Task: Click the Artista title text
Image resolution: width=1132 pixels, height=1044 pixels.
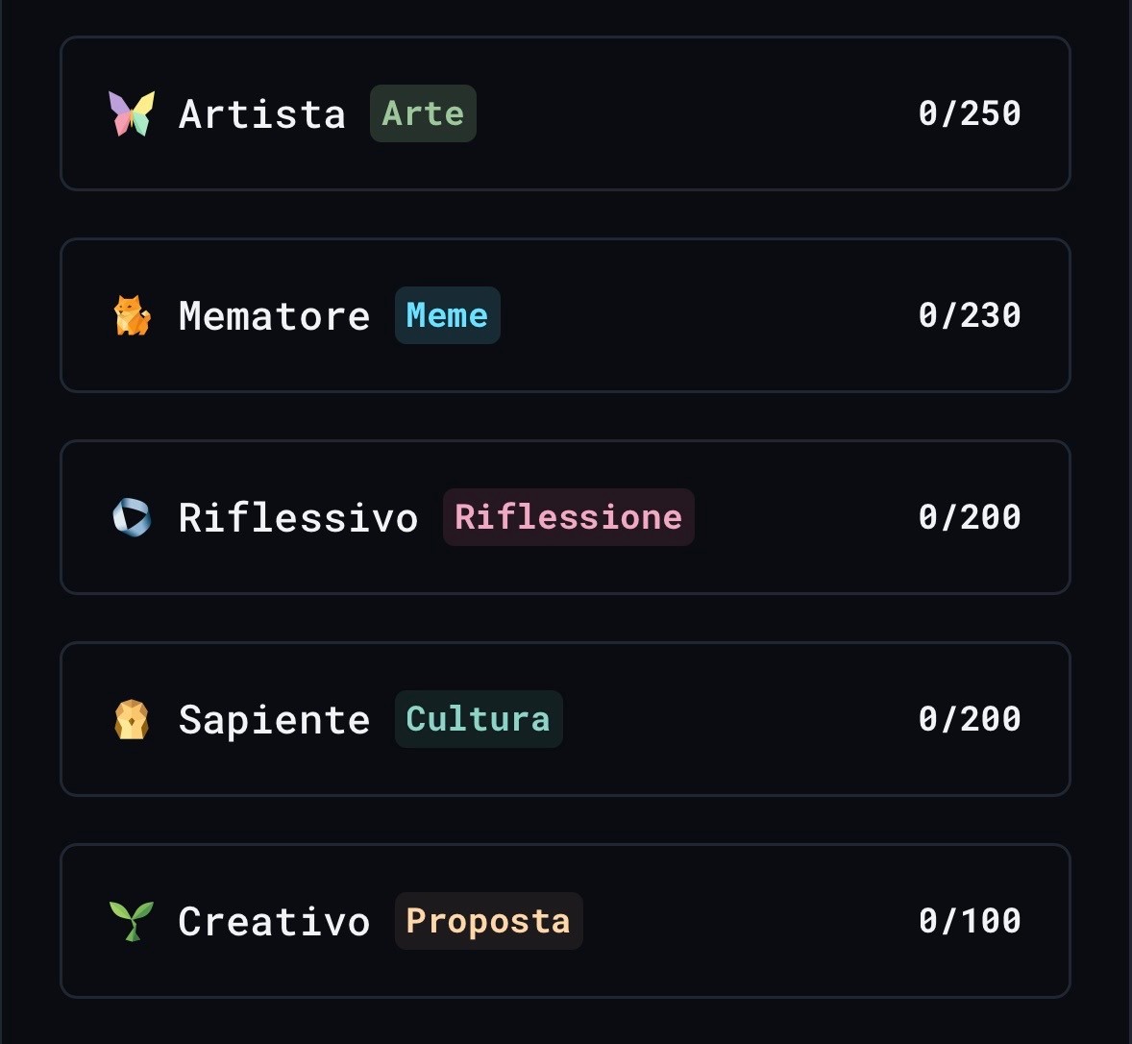Action: tap(262, 114)
